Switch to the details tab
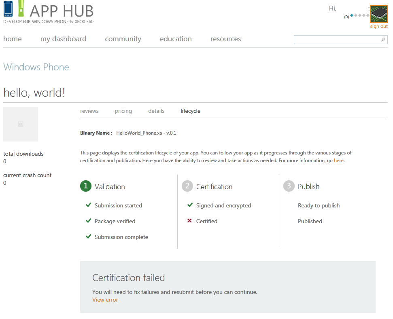The height and width of the screenshot is (319, 393). (x=156, y=111)
